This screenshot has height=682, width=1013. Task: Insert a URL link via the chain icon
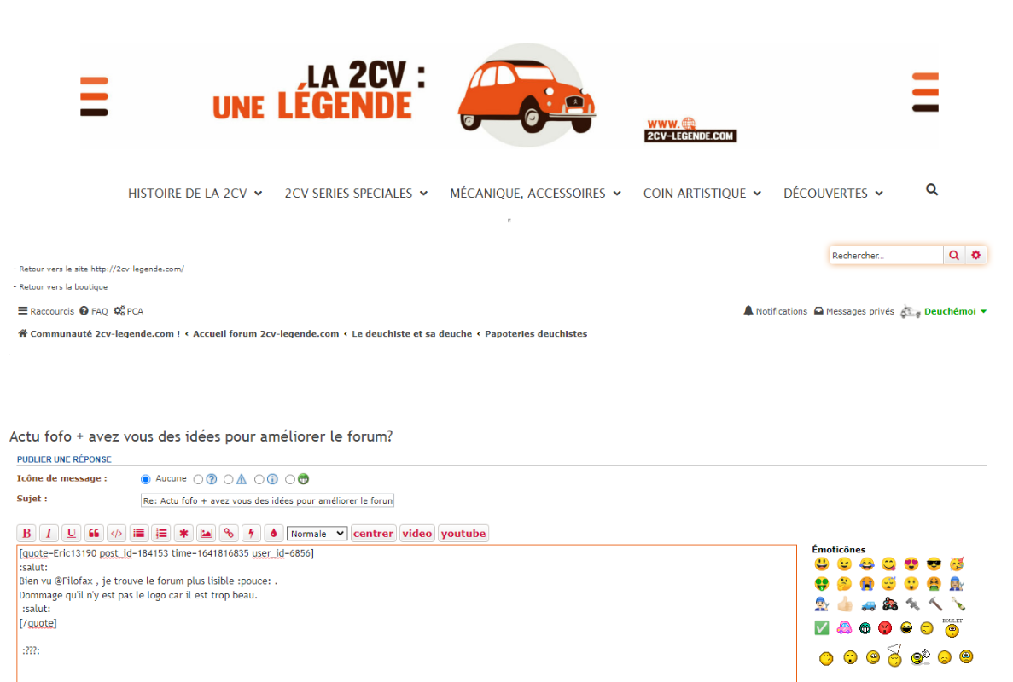click(x=229, y=534)
